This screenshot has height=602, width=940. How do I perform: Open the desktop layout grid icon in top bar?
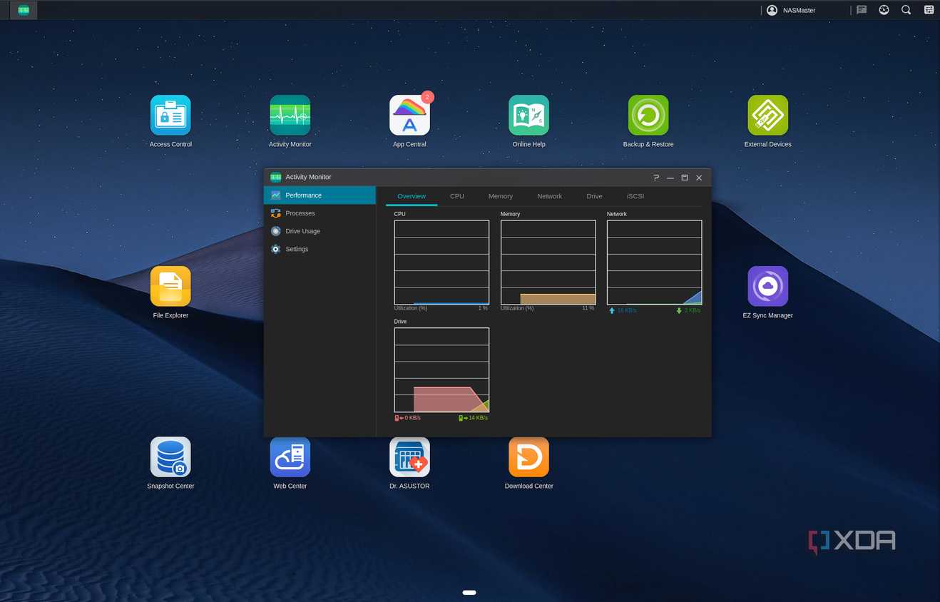coord(929,10)
